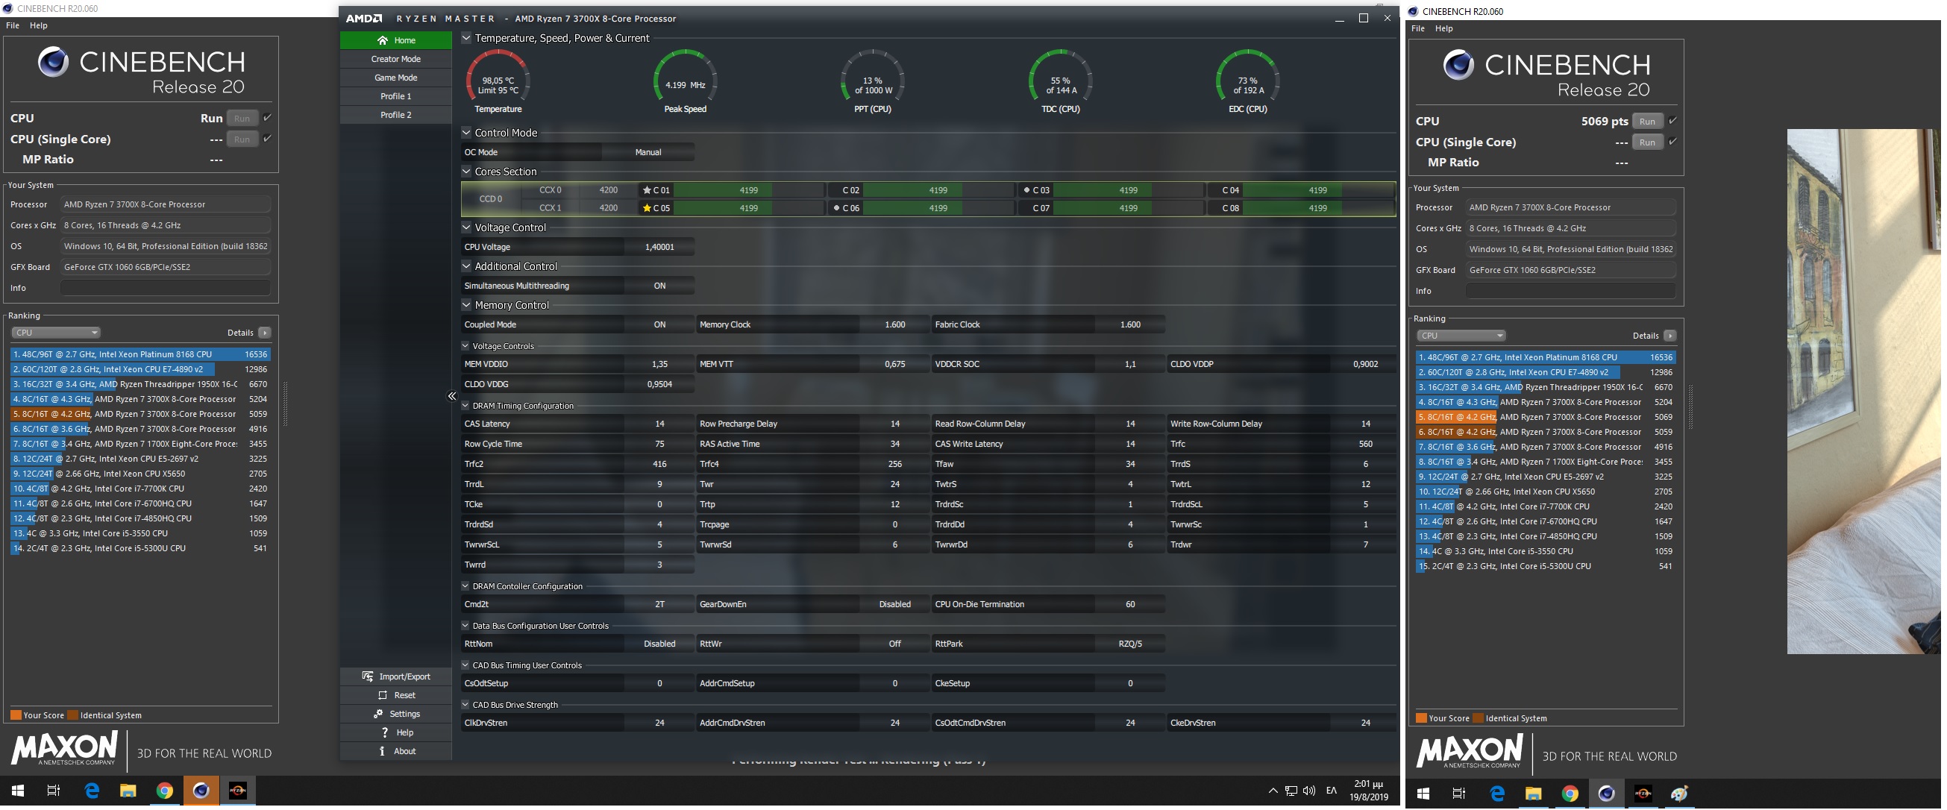Open Settings in Ryzen Master sidebar
The height and width of the screenshot is (810, 1947).
(x=396, y=714)
